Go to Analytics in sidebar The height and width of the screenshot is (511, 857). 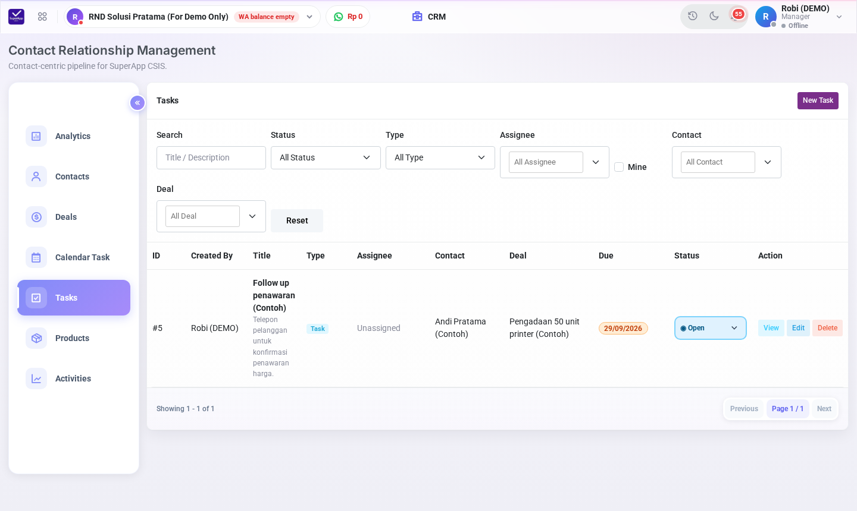coord(74,136)
